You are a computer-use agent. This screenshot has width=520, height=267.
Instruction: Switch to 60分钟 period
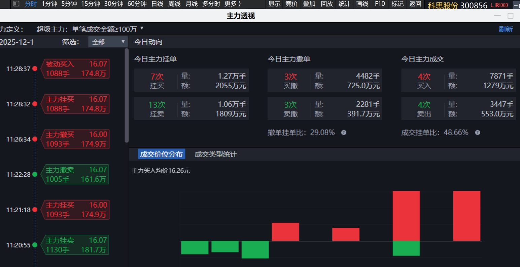pos(137,4)
